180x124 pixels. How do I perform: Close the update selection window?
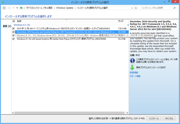point(175,2)
